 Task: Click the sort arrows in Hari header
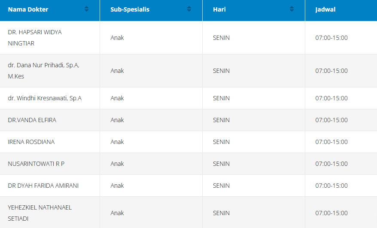292,9
